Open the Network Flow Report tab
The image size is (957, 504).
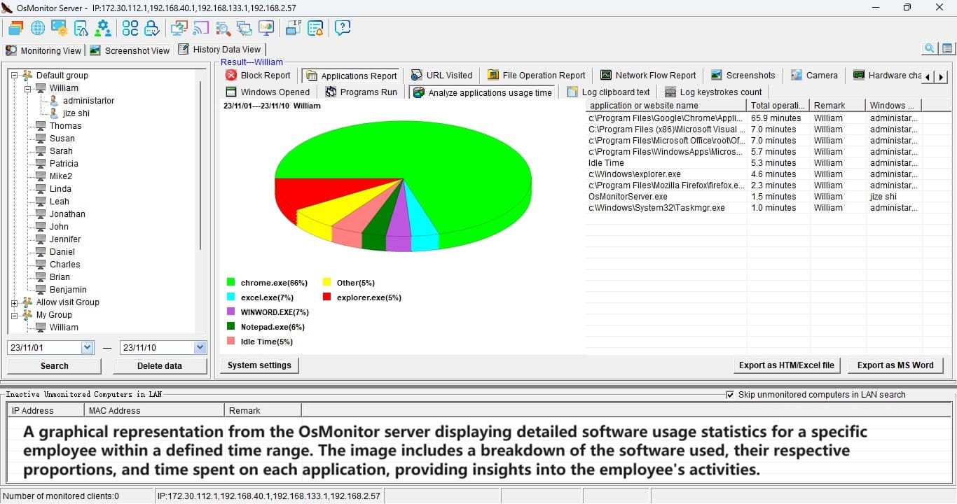648,76
